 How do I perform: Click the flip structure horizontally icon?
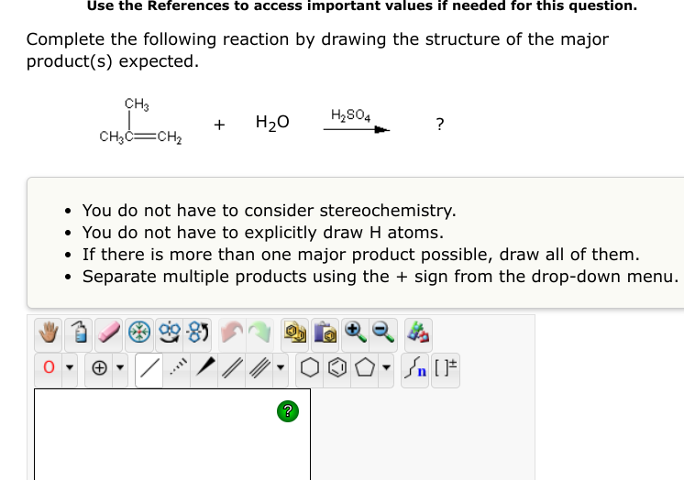click(x=170, y=333)
